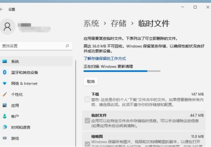Maximize the Settings window
Viewport: 211px width, 147px height.
(195, 7)
